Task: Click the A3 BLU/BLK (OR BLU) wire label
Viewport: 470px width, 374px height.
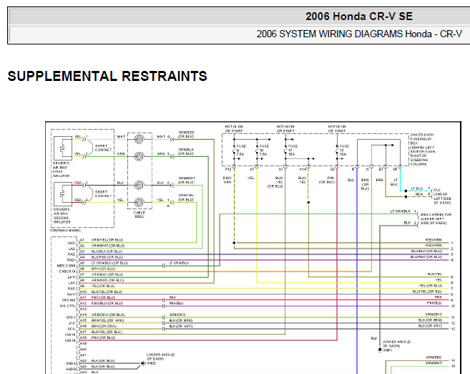Action: click(107, 251)
